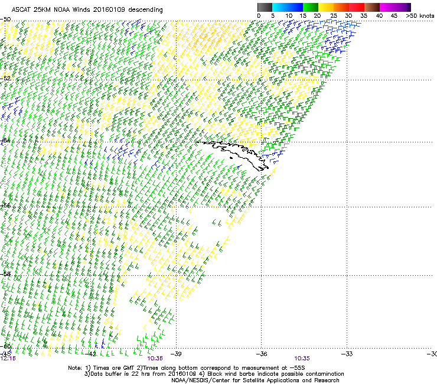Image resolution: width=437 pixels, height=384 pixels.
Task: Click the 'Data buffer is 22 hrs' note line
Action: pos(214,374)
